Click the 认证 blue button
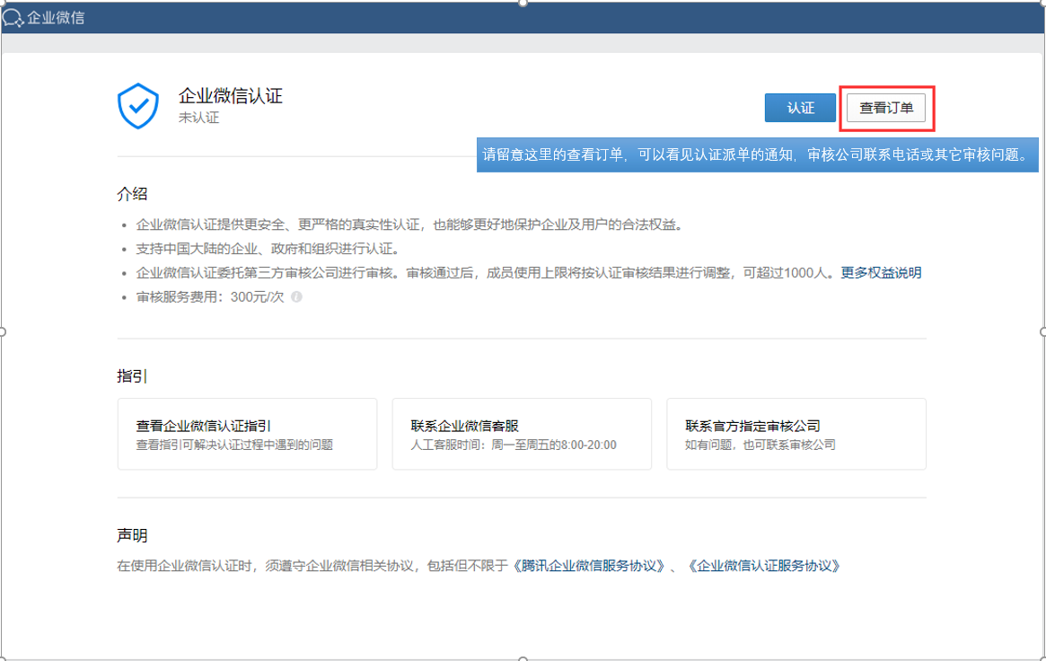 (799, 107)
